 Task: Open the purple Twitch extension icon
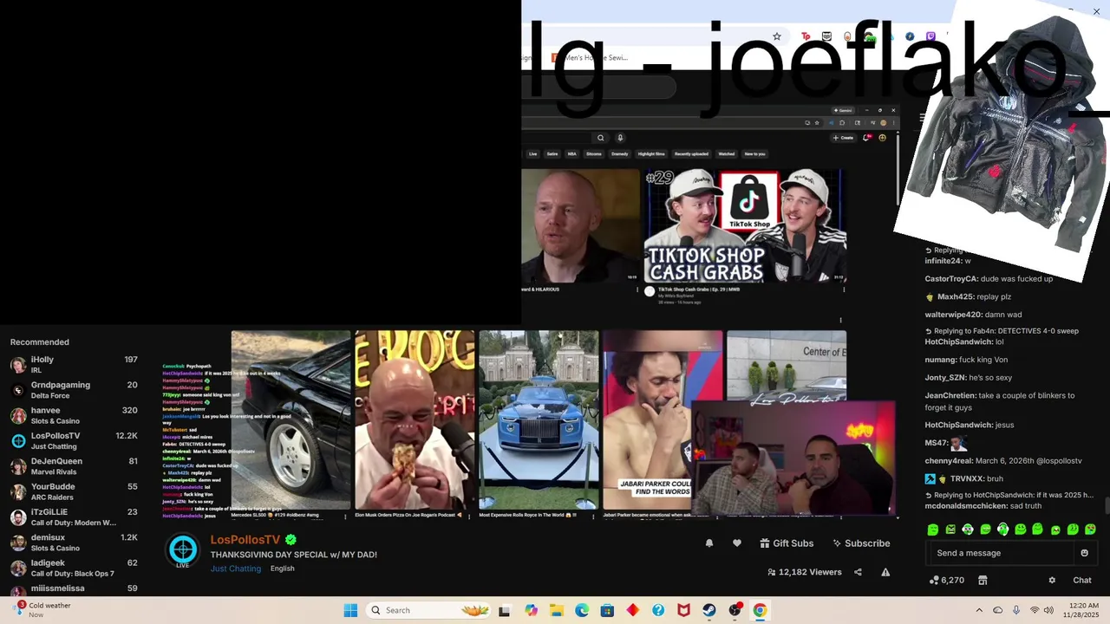930,36
